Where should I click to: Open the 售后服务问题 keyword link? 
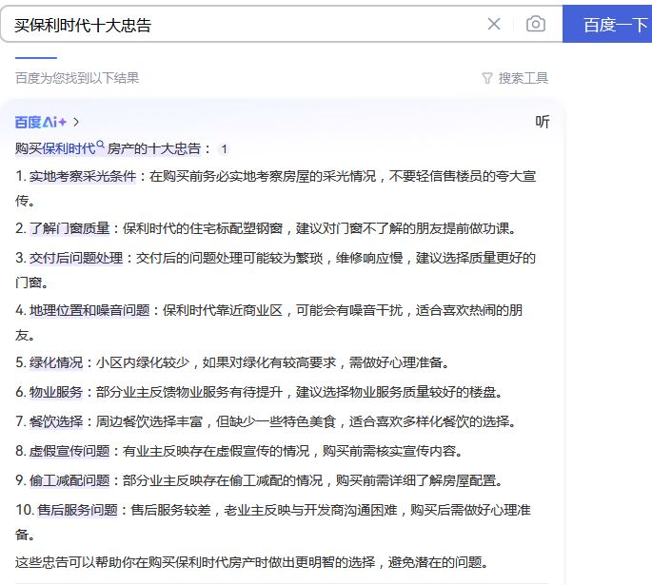tap(77, 510)
